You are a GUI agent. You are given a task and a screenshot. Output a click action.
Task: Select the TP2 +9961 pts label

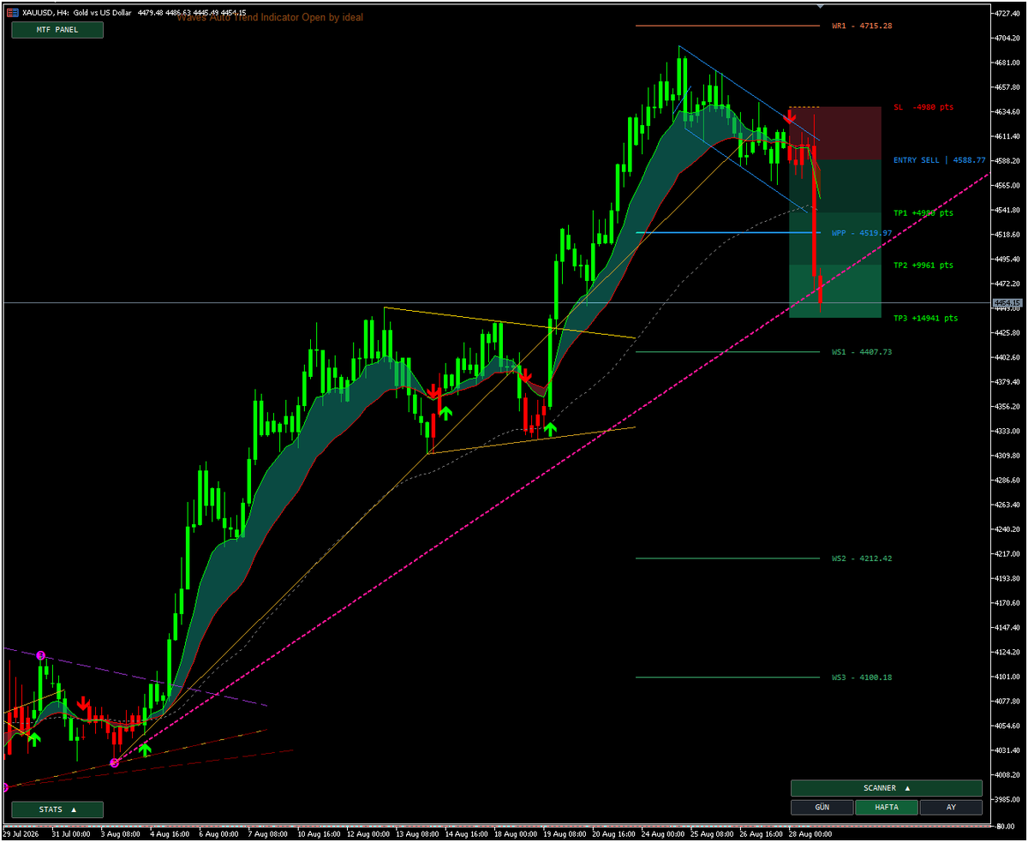click(923, 266)
